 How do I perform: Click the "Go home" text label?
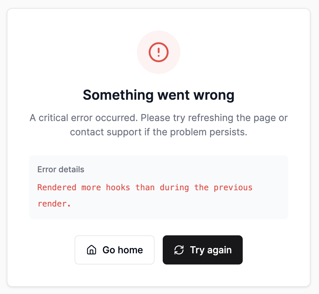pyautogui.click(x=123, y=250)
